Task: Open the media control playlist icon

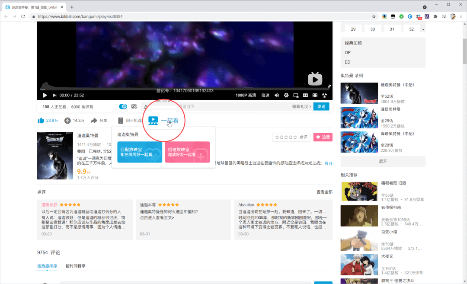Action: (x=444, y=16)
